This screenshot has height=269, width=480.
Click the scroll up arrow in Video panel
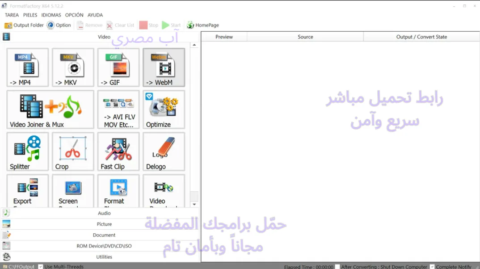coord(194,45)
